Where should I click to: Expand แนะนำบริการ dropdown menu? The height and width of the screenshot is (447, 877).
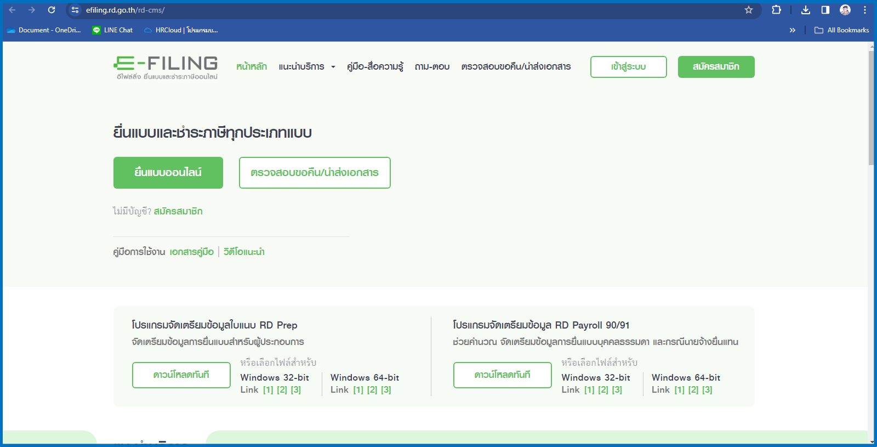pos(307,66)
